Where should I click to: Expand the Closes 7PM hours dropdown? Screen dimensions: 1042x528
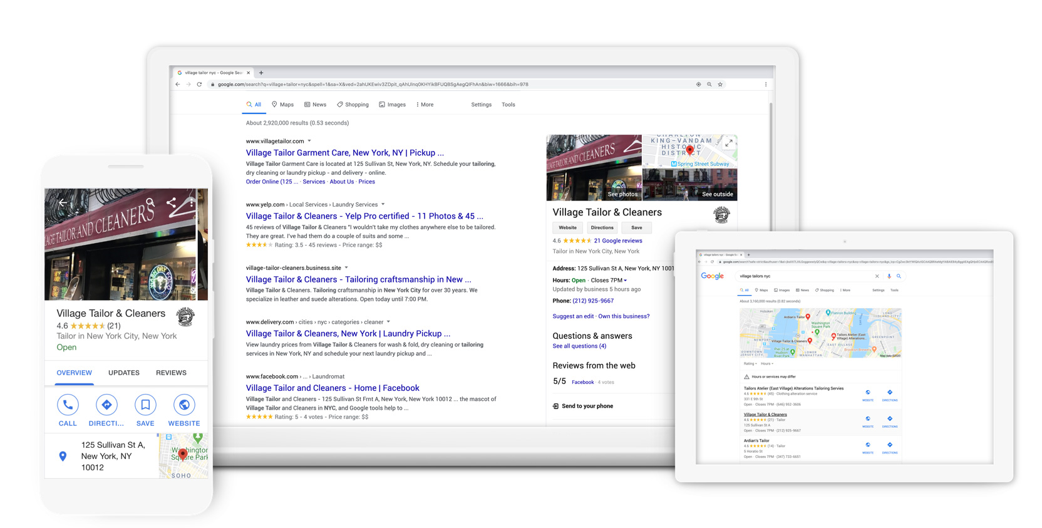625,281
